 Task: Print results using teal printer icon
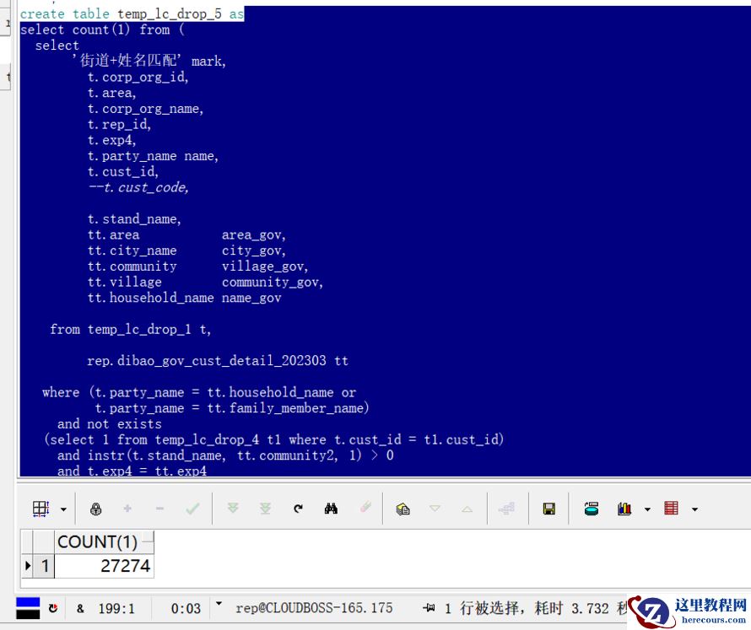tap(591, 508)
